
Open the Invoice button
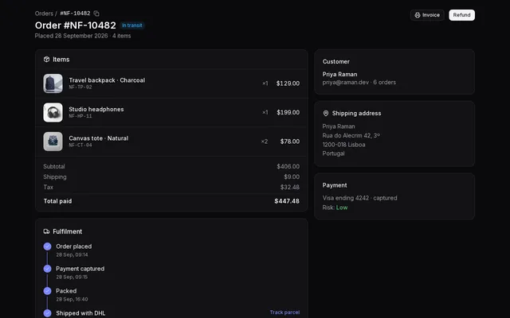coord(427,15)
